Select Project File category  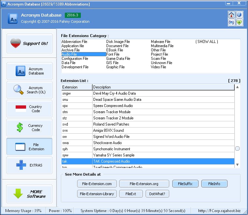[159, 54]
